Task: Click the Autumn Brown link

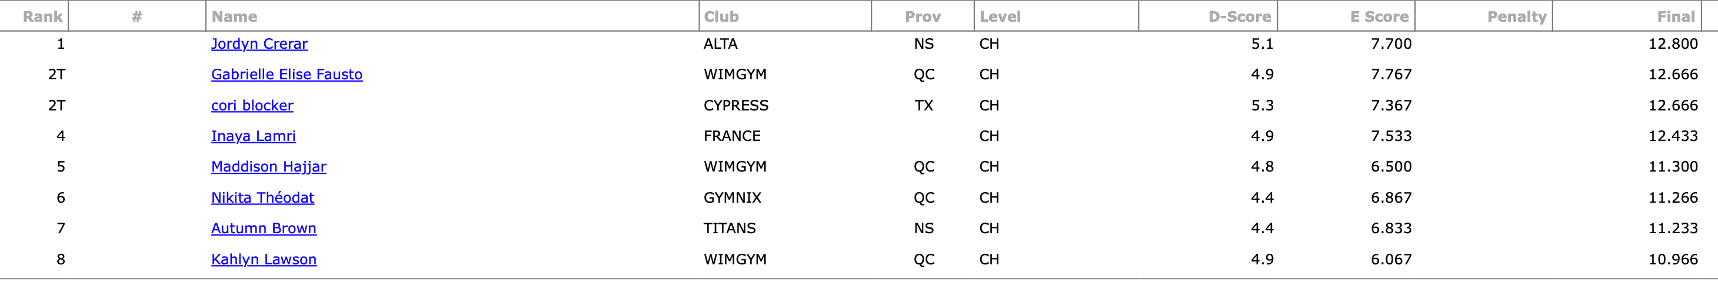Action: pos(264,229)
